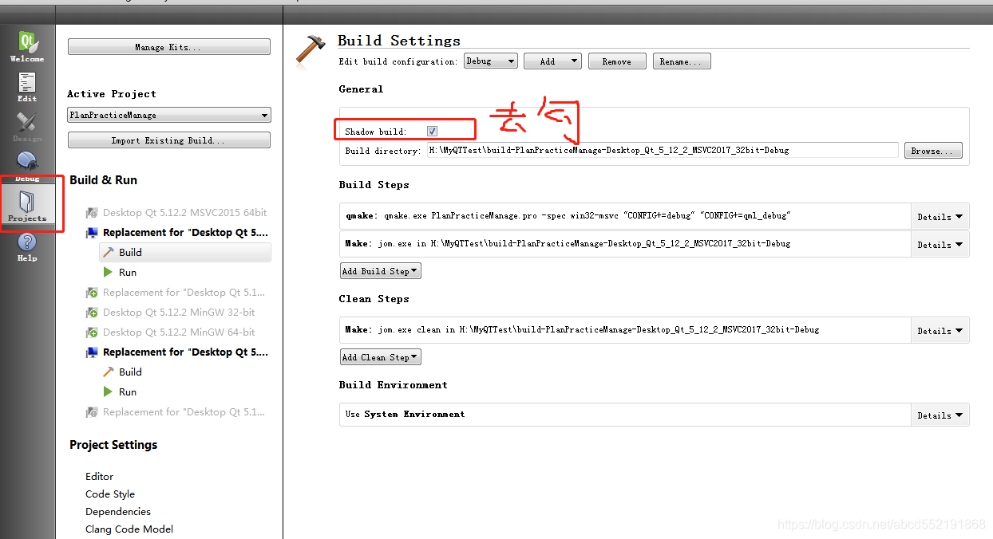This screenshot has width=993, height=539.
Task: Open Code Style project settings
Action: [110, 494]
